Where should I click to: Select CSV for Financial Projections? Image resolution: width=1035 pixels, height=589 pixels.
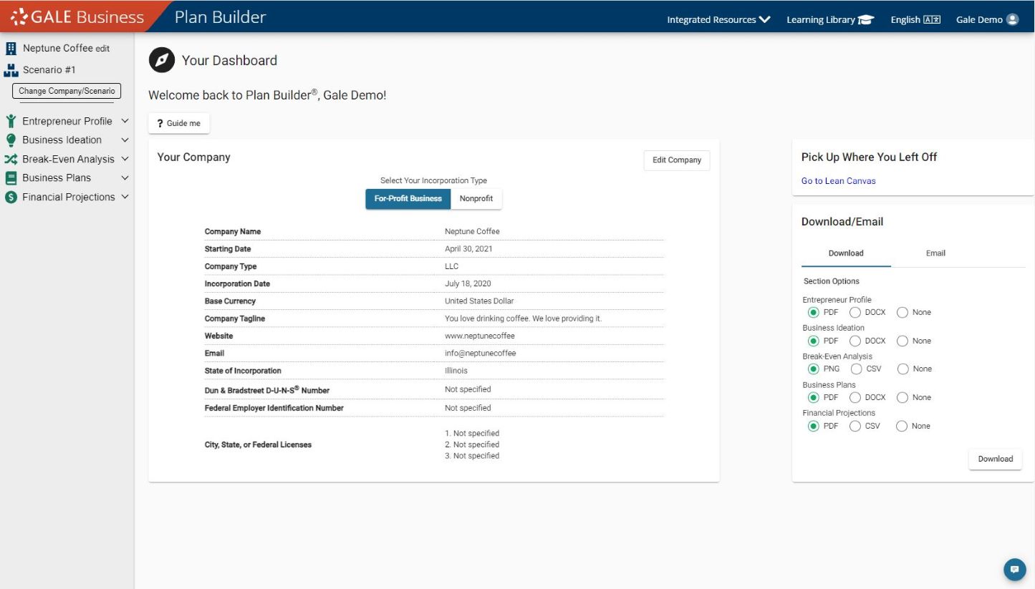855,427
